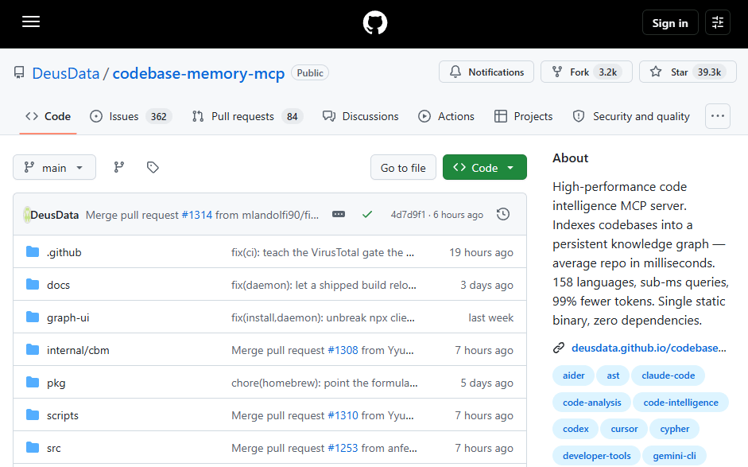Open the Projects tab
Viewport: 748px width, 467px height.
[523, 116]
